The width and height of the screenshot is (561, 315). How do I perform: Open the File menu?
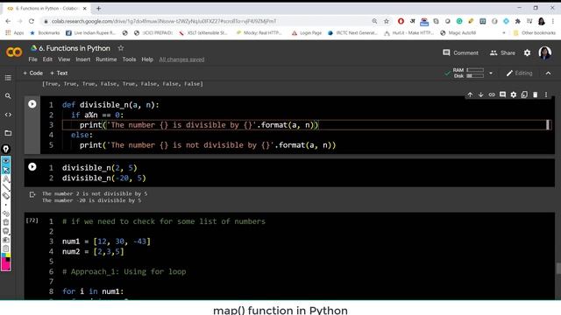(x=33, y=59)
